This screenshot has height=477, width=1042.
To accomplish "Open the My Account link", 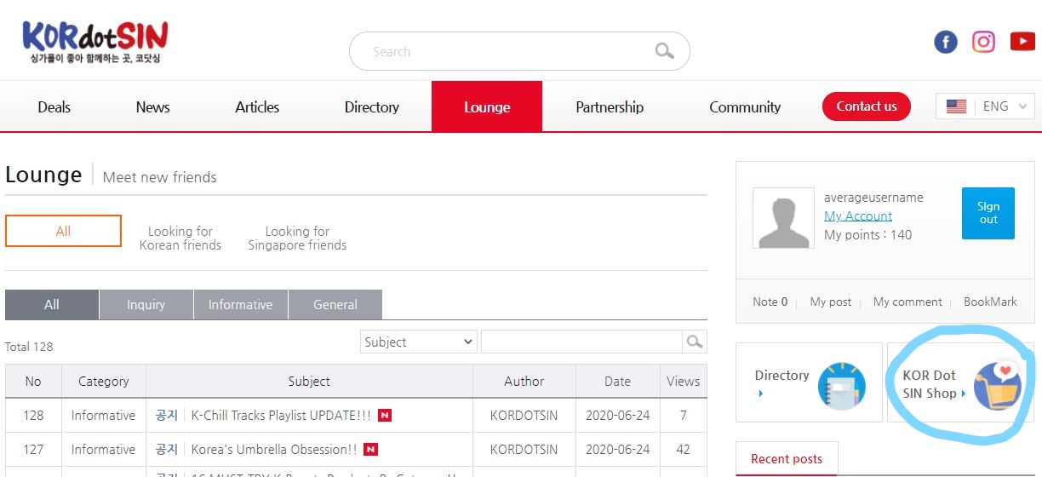I will pyautogui.click(x=858, y=216).
